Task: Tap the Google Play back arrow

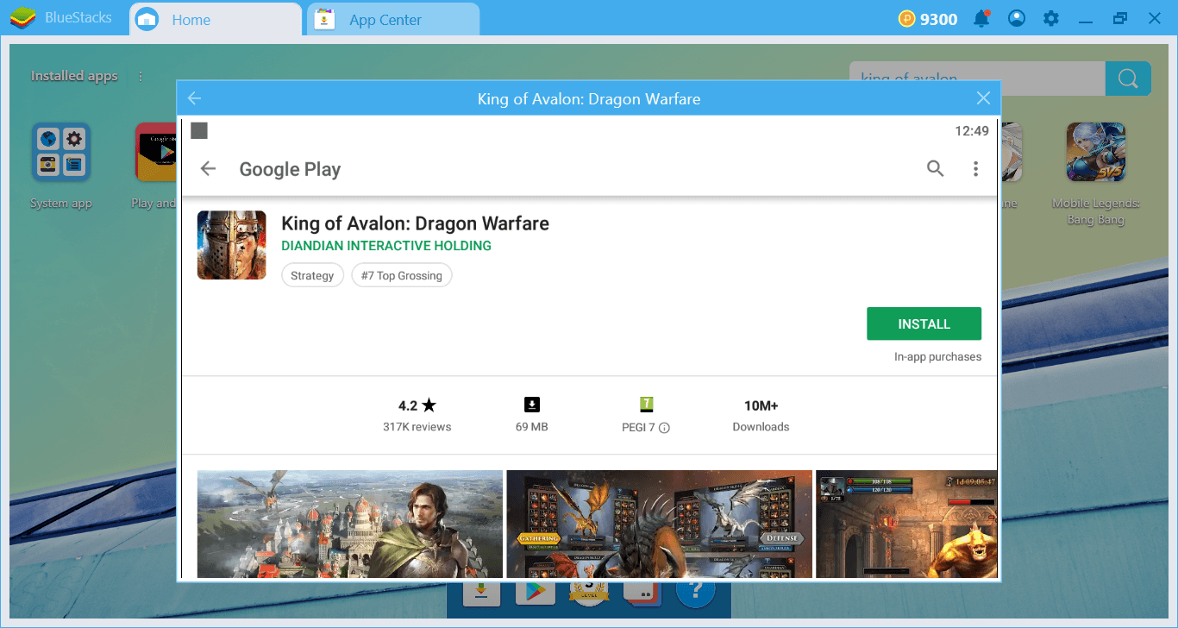Action: point(208,169)
